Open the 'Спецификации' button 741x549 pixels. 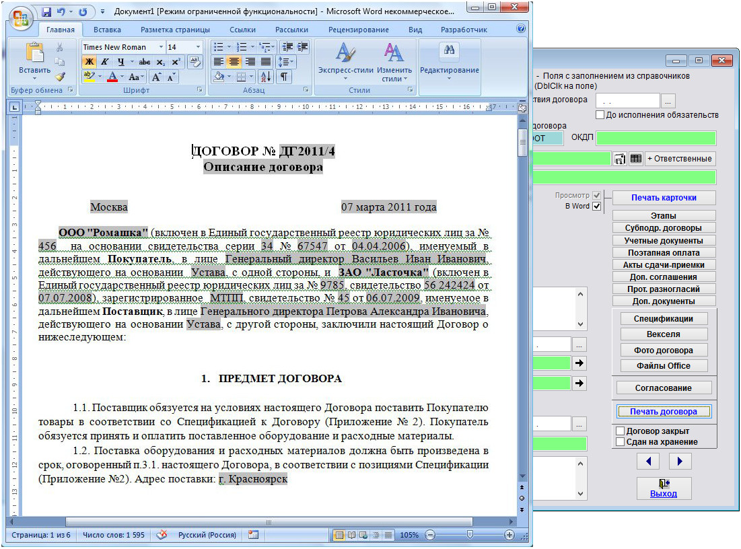coord(664,319)
